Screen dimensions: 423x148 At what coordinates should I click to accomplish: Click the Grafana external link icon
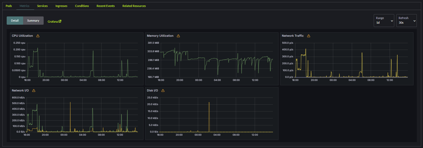click(x=60, y=21)
